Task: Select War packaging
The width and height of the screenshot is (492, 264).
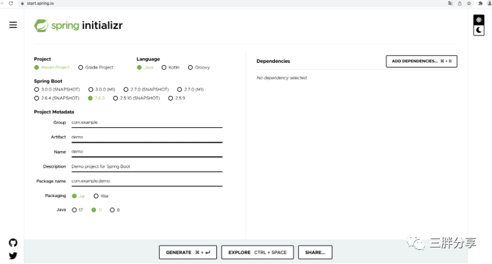Action: [x=101, y=196]
